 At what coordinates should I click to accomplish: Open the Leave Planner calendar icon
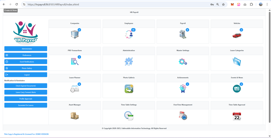75,89
